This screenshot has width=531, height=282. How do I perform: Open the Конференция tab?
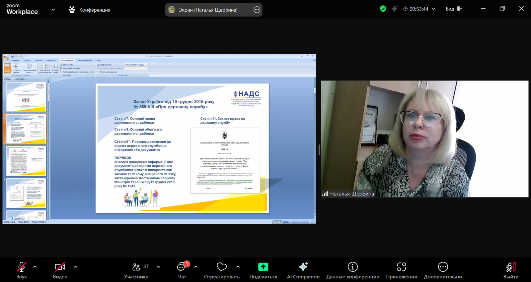[90, 10]
